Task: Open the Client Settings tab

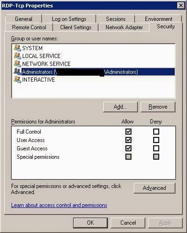Action: pyautogui.click(x=76, y=27)
